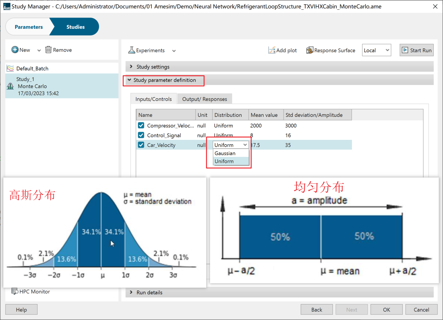The width and height of the screenshot is (443, 320).
Task: Open the Local run mode combo box
Action: tap(377, 50)
